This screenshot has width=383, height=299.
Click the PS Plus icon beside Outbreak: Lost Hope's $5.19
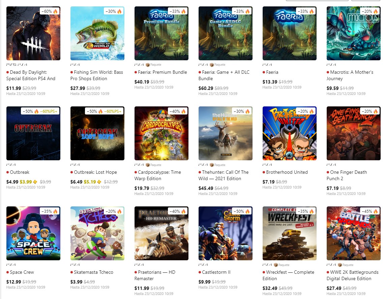pyautogui.click(x=99, y=182)
